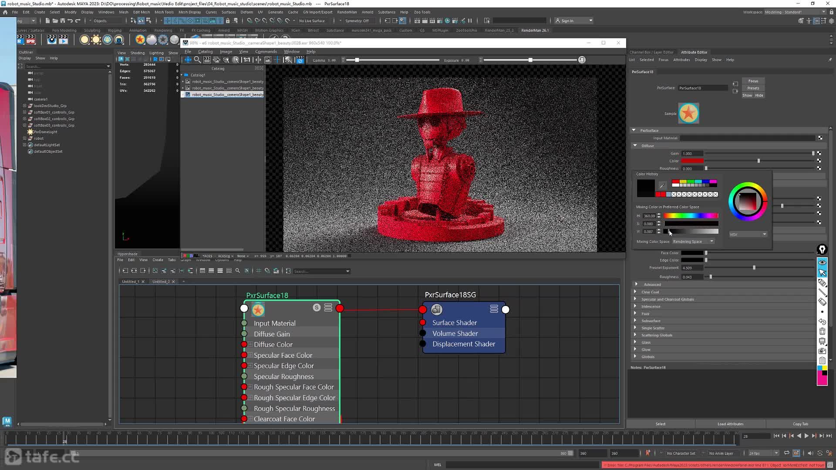Expand robot node in Outliner
The height and width of the screenshot is (470, 836).
click(x=25, y=138)
